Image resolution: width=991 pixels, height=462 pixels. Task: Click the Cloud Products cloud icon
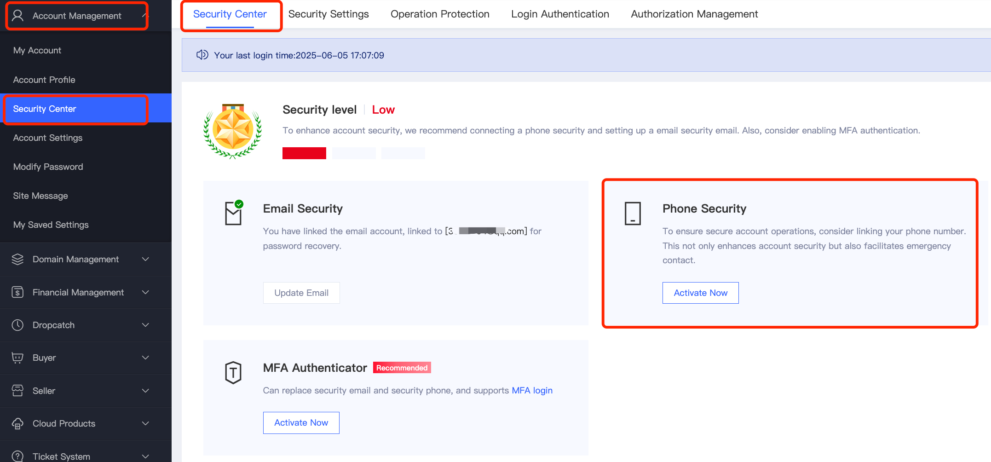click(x=17, y=423)
